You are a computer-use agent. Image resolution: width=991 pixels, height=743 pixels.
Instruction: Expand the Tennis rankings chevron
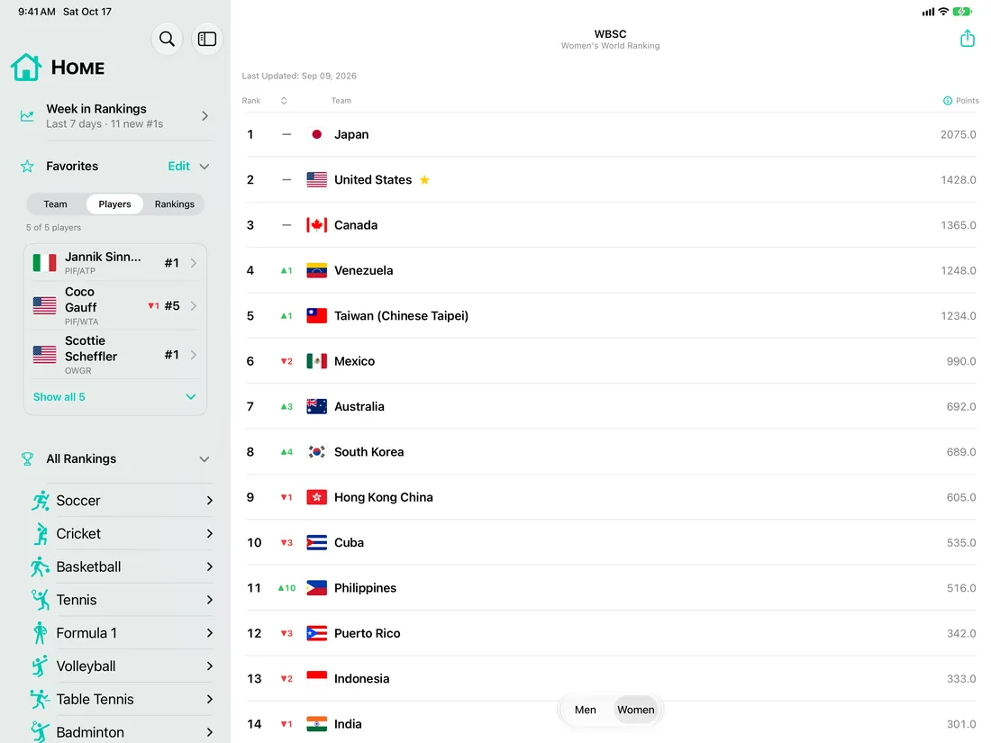[210, 600]
